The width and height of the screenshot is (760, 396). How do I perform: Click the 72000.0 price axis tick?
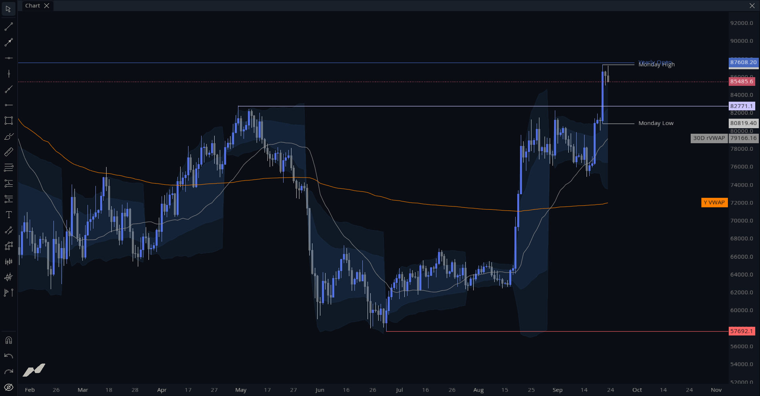coord(742,203)
